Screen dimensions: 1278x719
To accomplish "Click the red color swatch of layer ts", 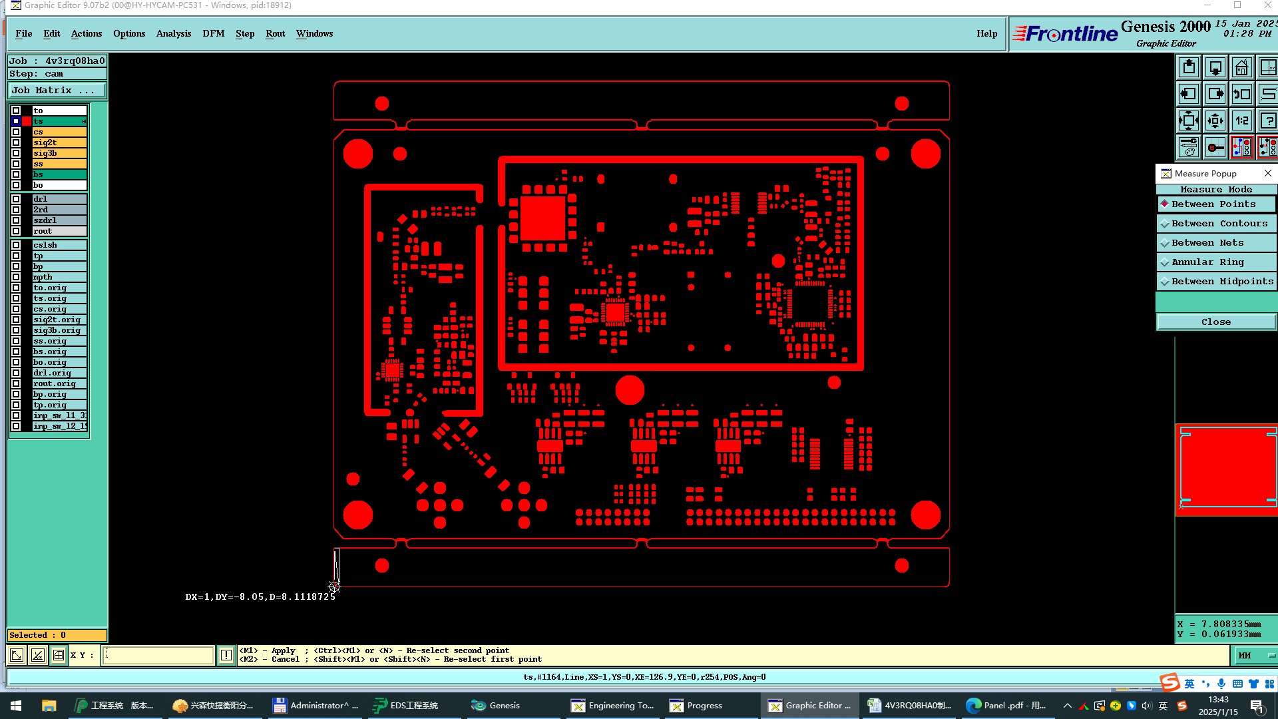I will pos(27,121).
